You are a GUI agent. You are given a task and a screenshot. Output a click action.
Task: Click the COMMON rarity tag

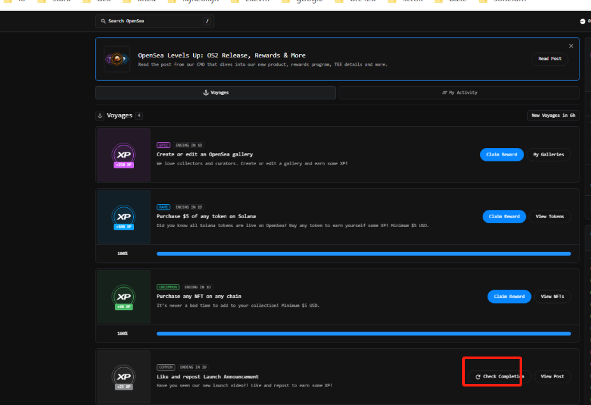166,367
